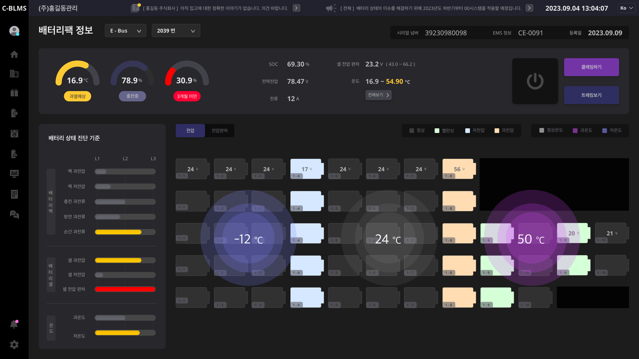Expand the E - Bus dropdown

pos(125,31)
